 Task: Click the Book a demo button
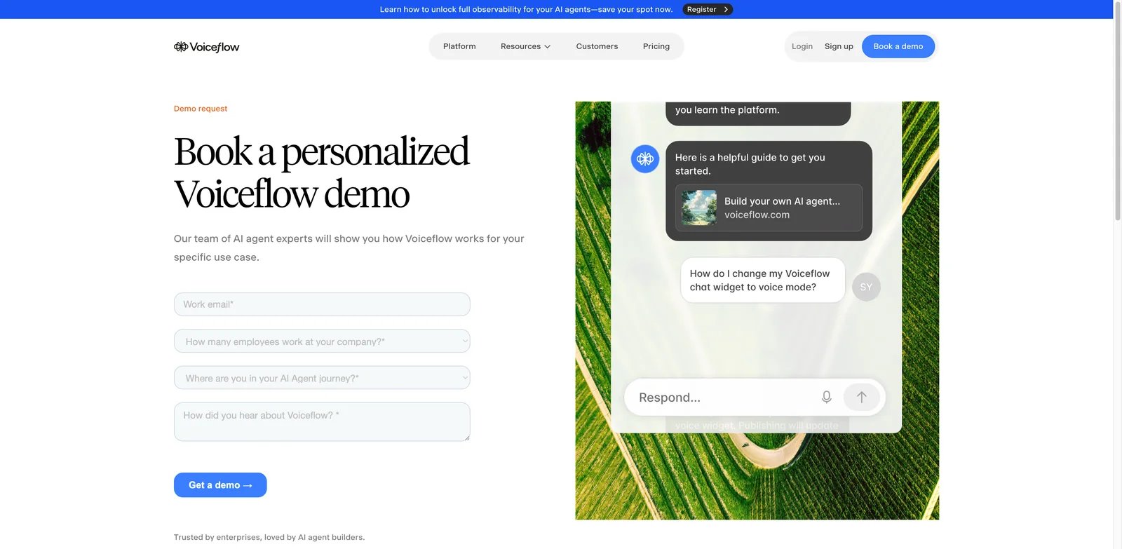pyautogui.click(x=898, y=46)
